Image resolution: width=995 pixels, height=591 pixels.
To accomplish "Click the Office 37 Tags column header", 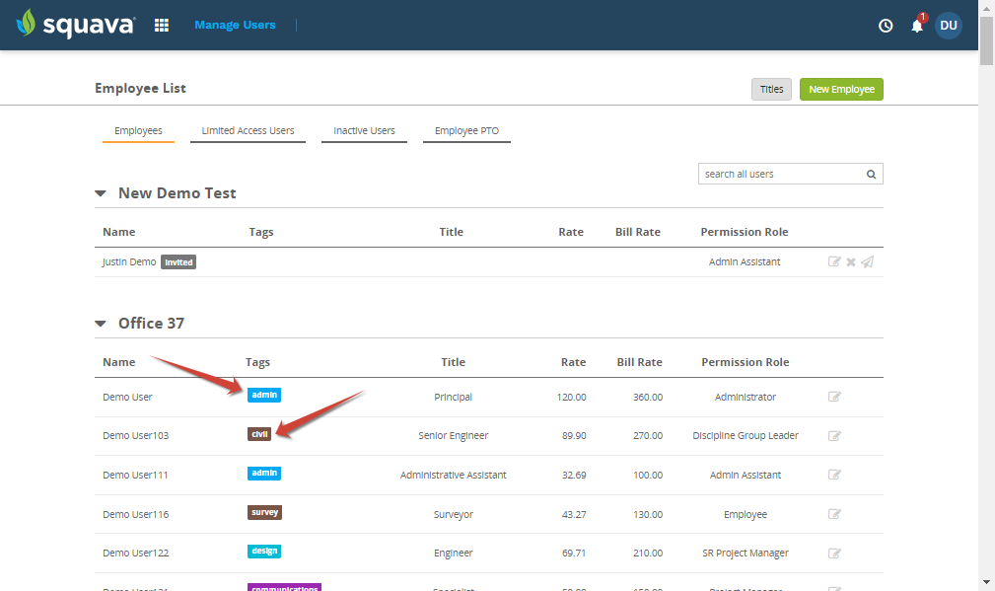I will [257, 362].
